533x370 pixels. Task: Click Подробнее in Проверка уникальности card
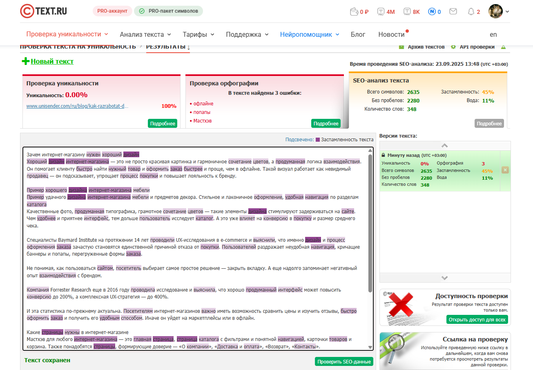(x=163, y=123)
